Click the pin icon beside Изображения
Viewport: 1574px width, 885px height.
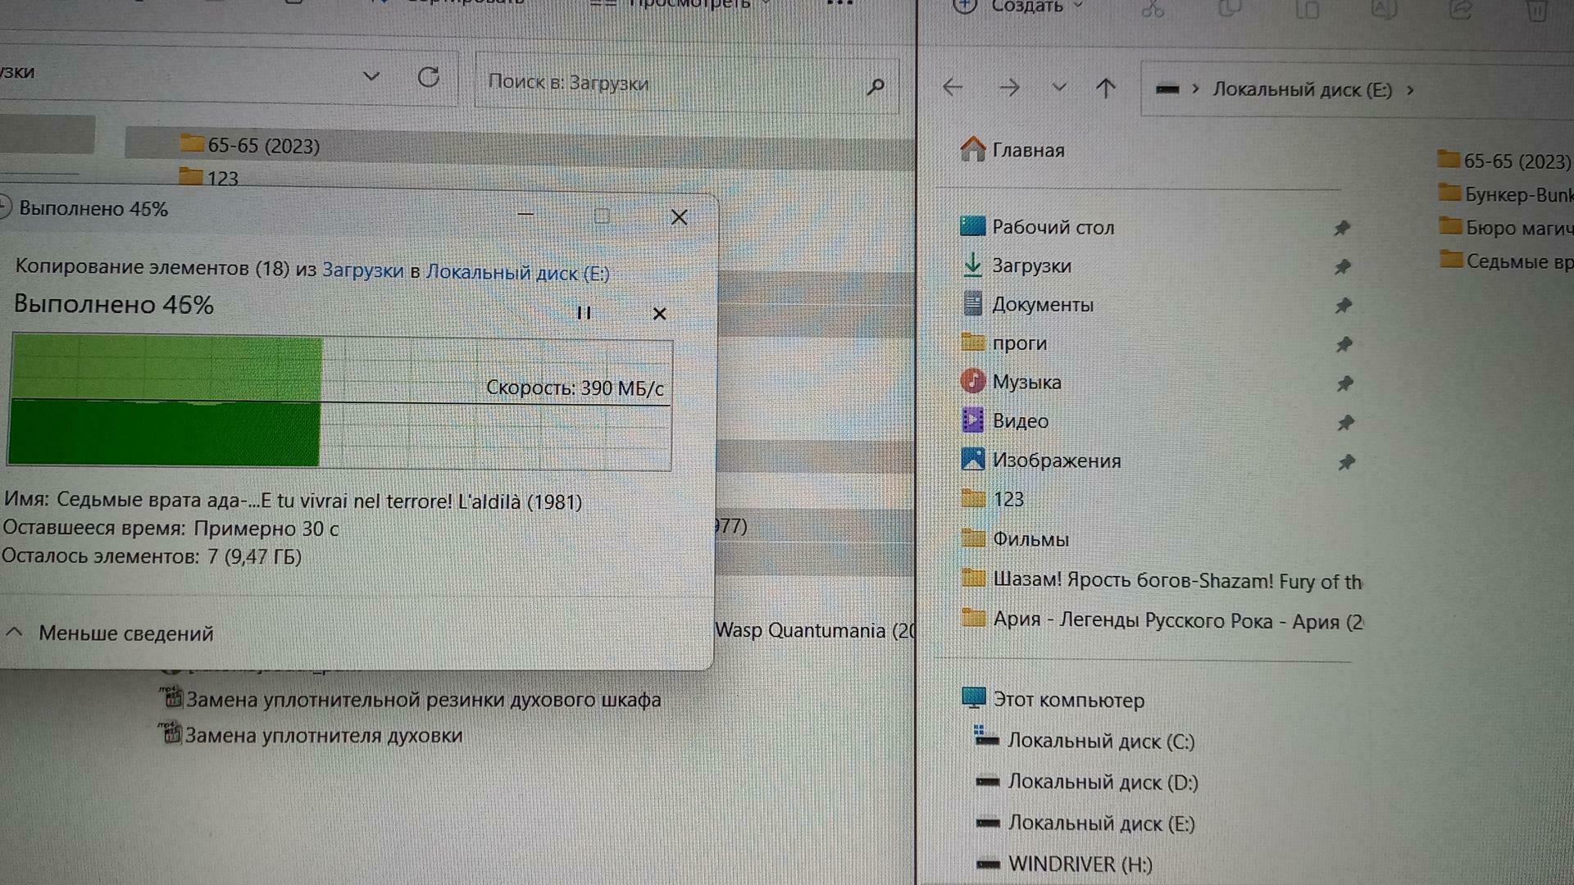tap(1346, 462)
